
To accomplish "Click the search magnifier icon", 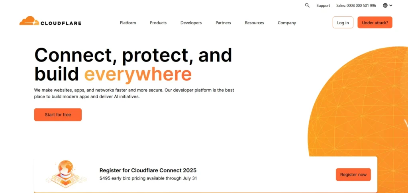I will [x=307, y=6].
